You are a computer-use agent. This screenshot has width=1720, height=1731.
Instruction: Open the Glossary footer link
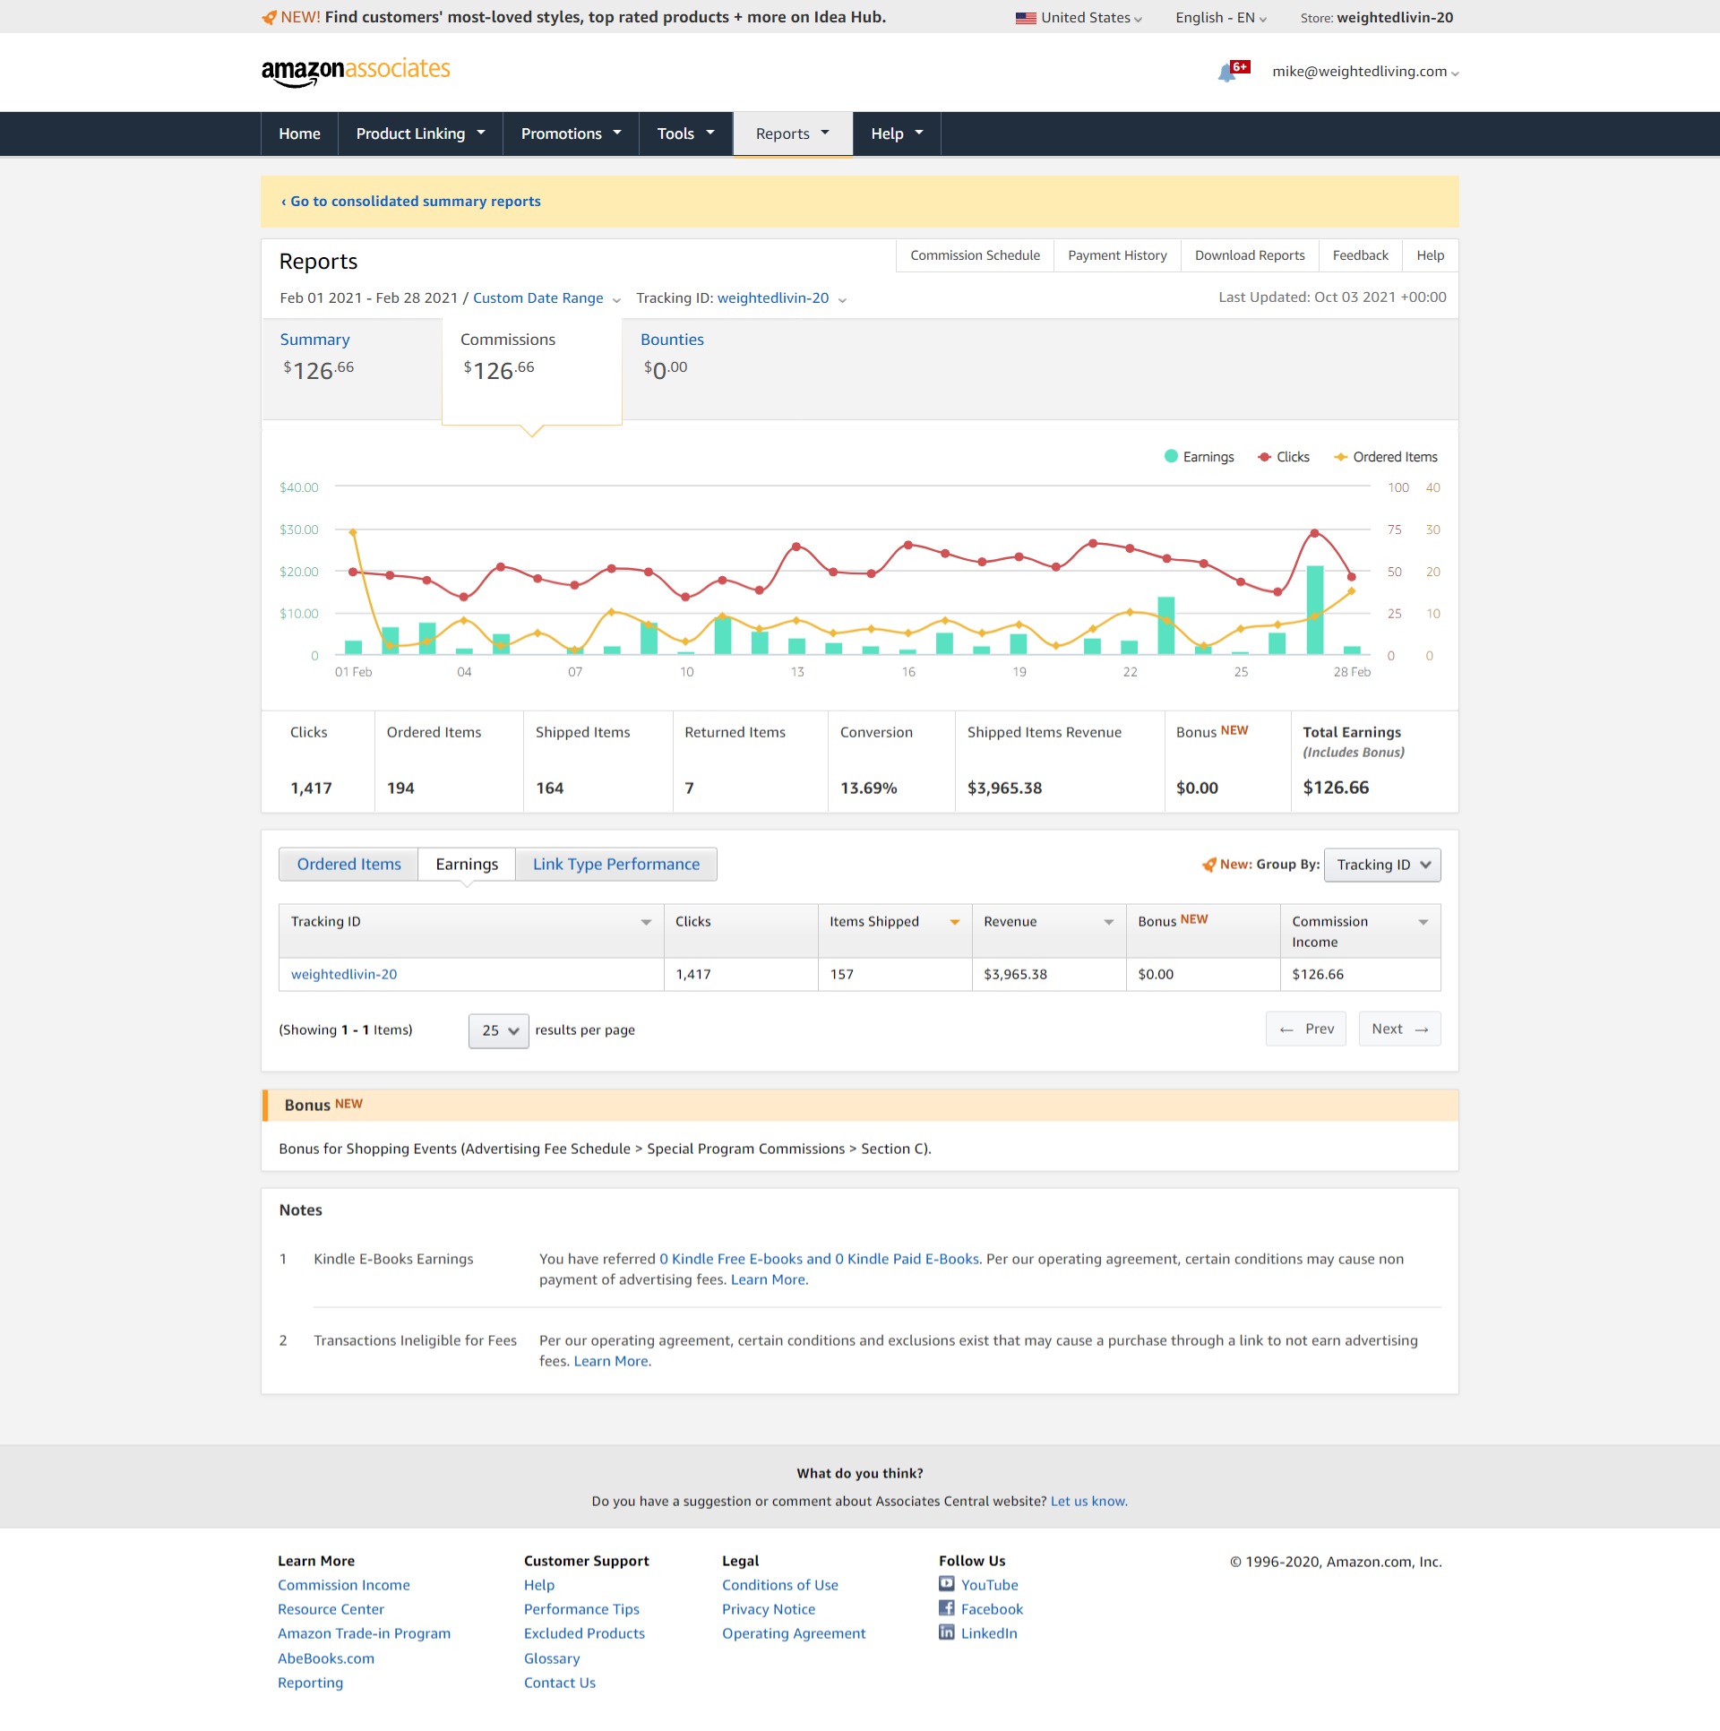coord(552,1658)
